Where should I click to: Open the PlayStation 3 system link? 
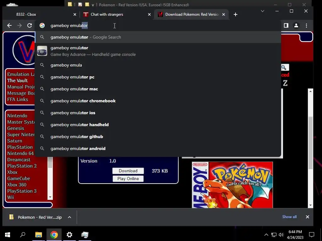[x=22, y=191]
